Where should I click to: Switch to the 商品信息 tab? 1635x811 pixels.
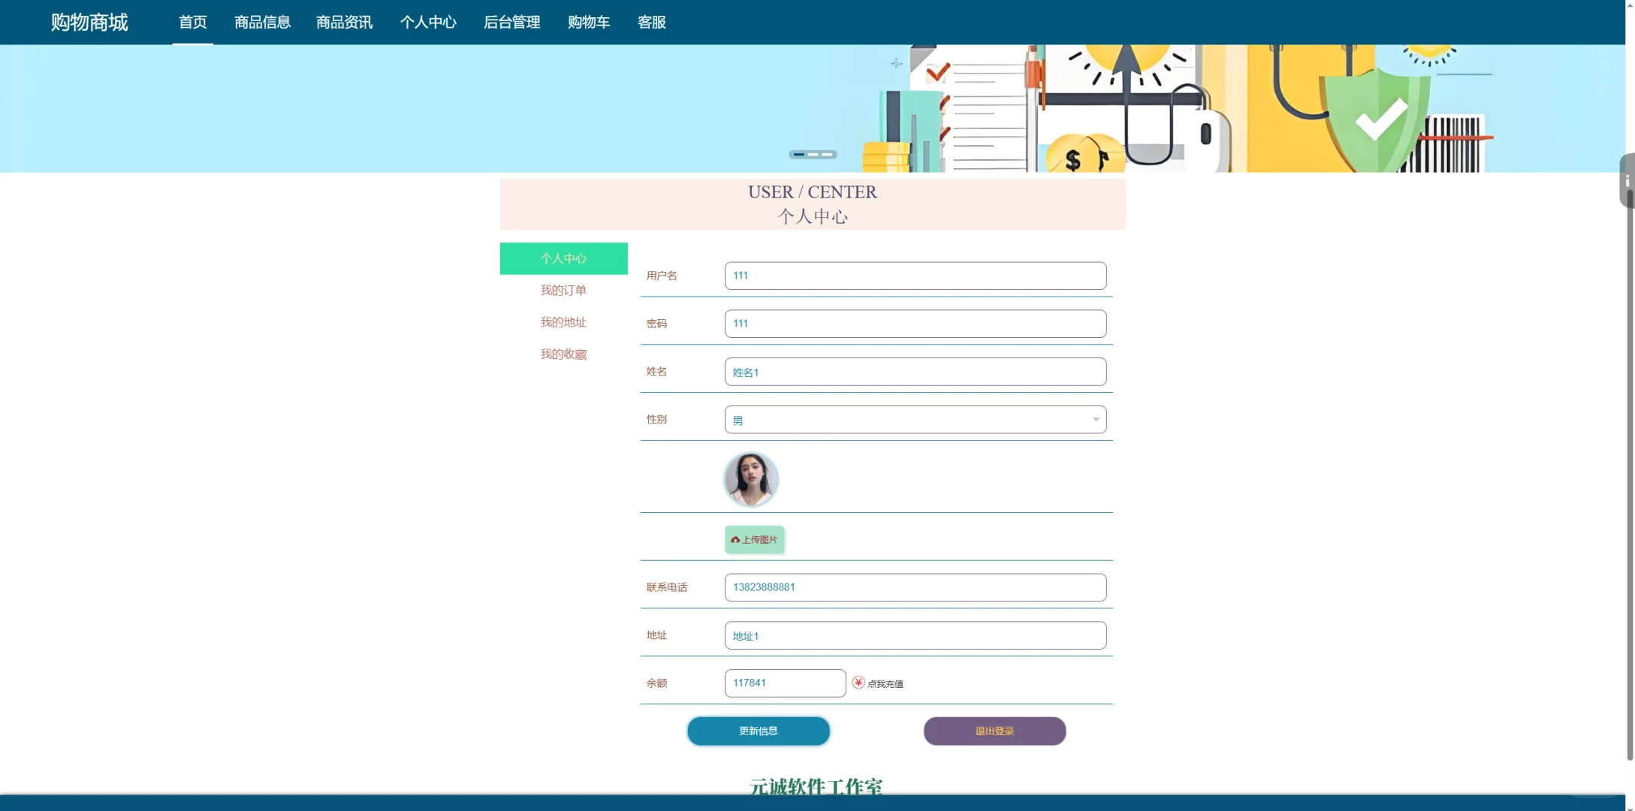click(261, 22)
